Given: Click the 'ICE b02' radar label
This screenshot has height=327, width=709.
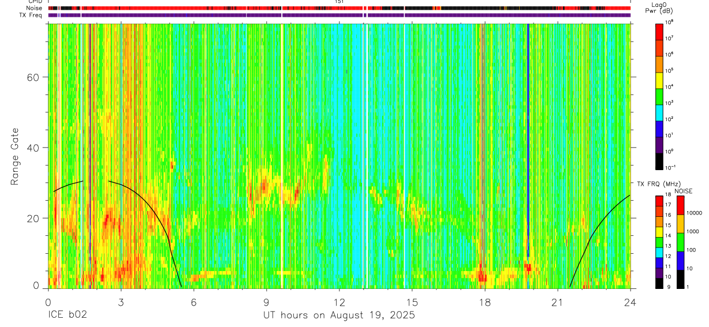Looking at the screenshot, I should (x=66, y=315).
